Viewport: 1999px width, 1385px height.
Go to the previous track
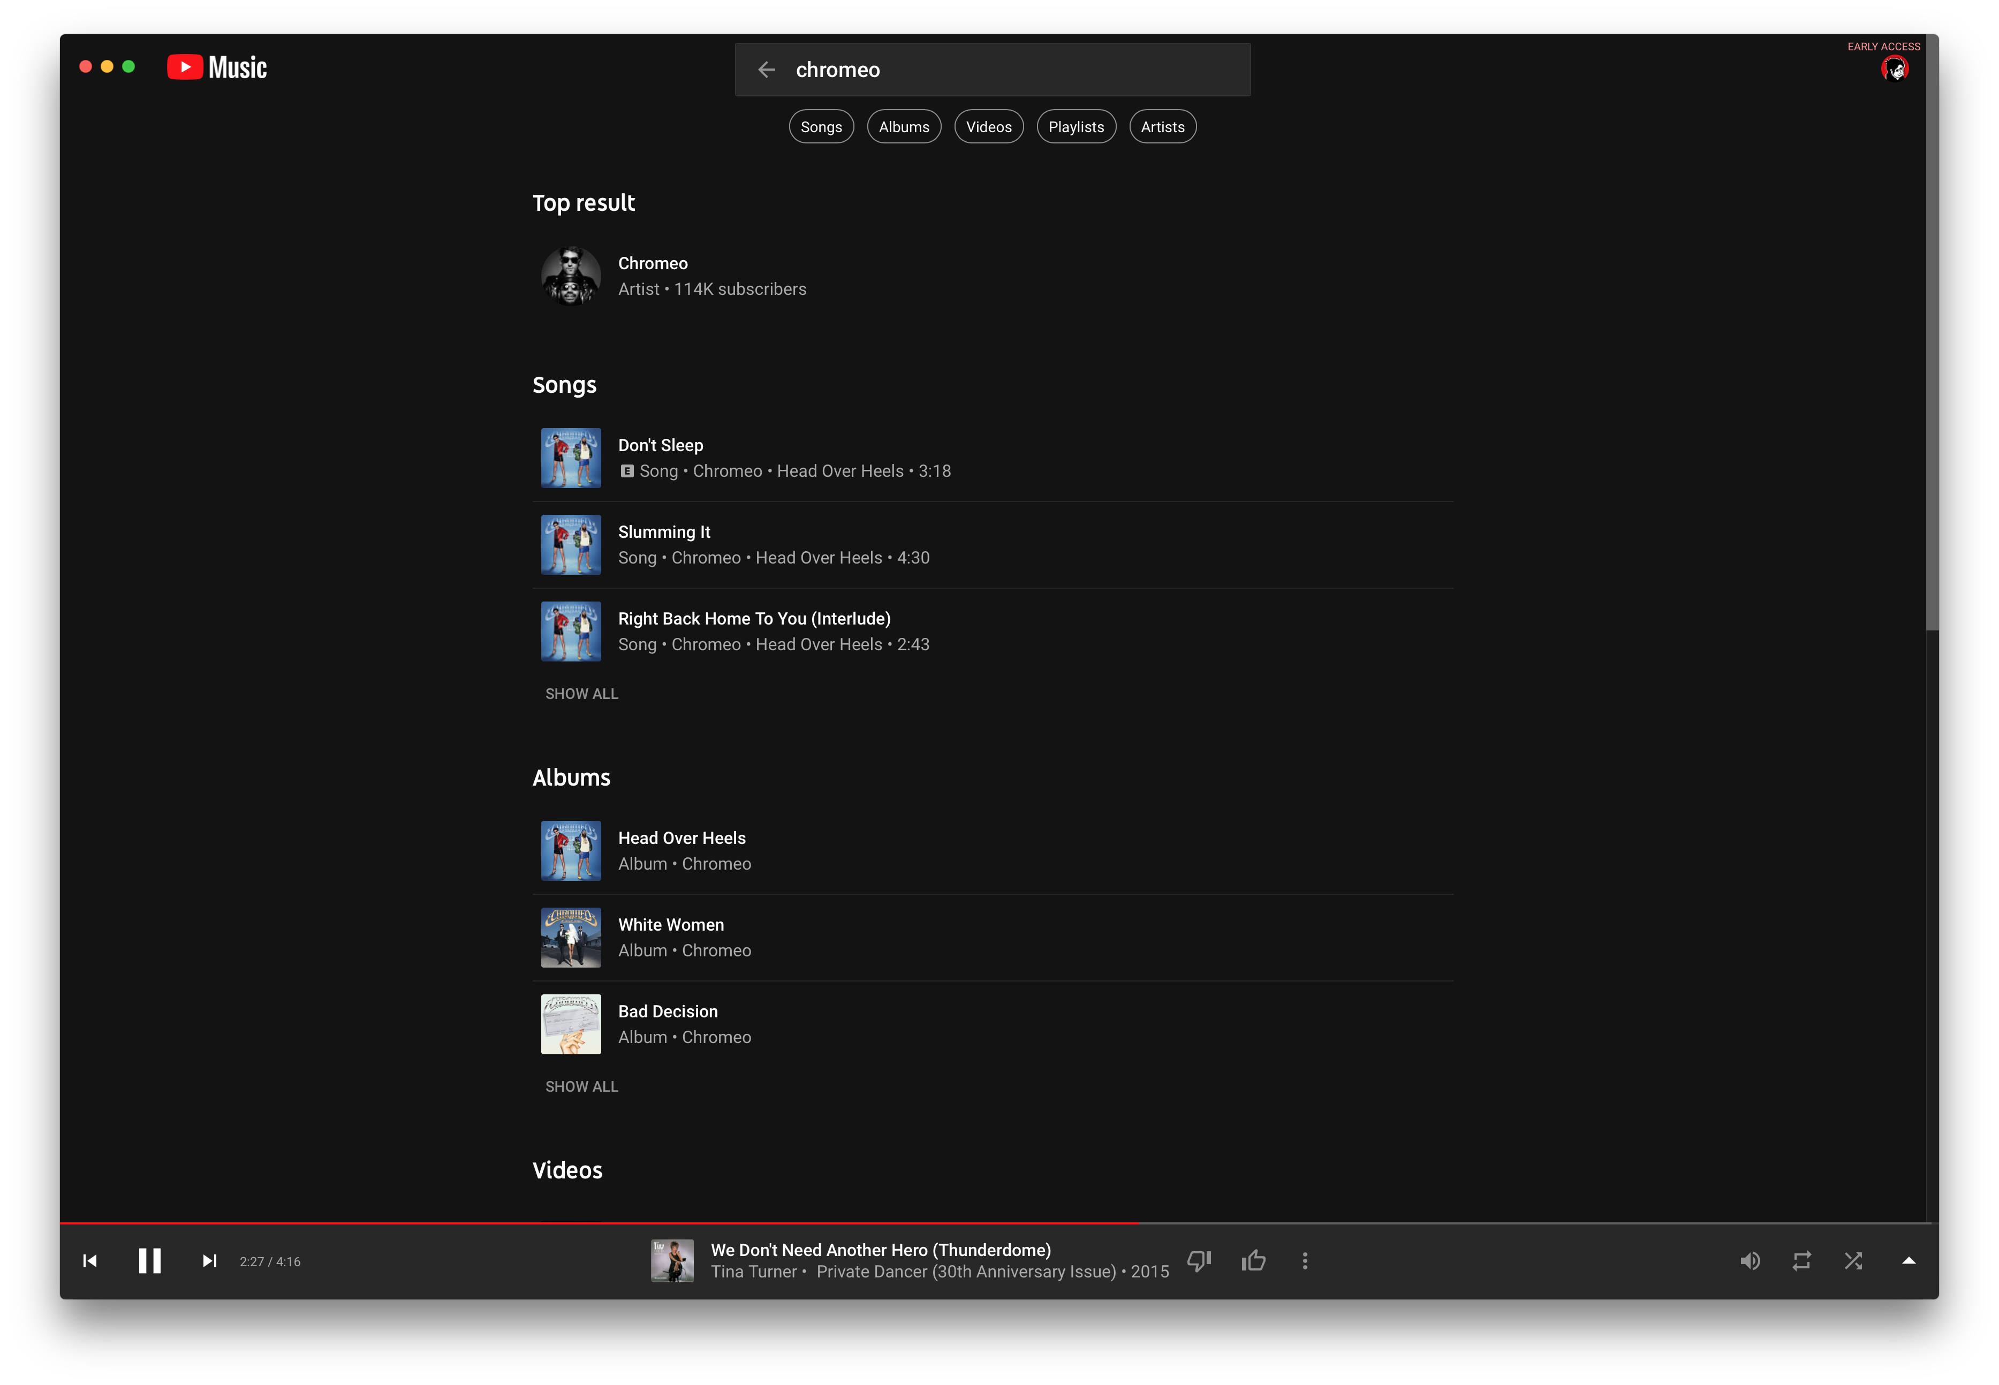(89, 1261)
